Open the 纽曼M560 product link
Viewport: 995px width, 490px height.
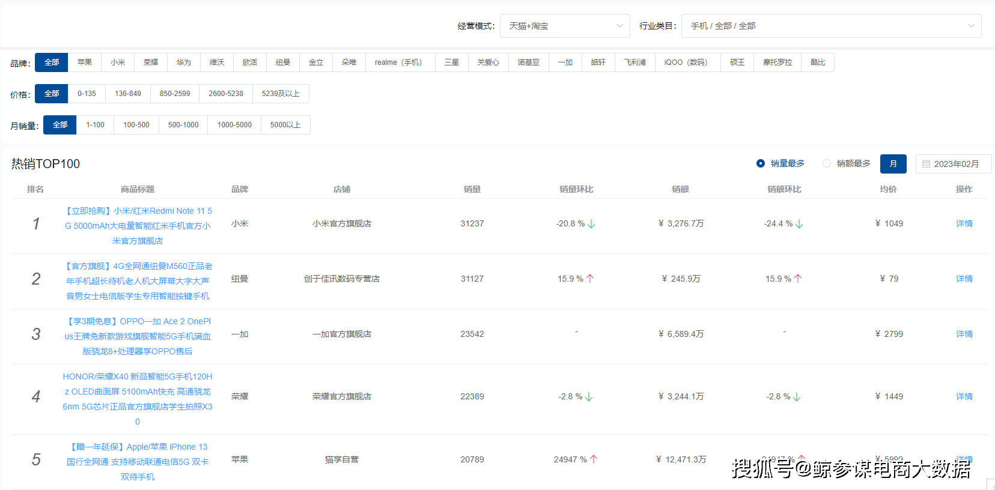point(138,281)
